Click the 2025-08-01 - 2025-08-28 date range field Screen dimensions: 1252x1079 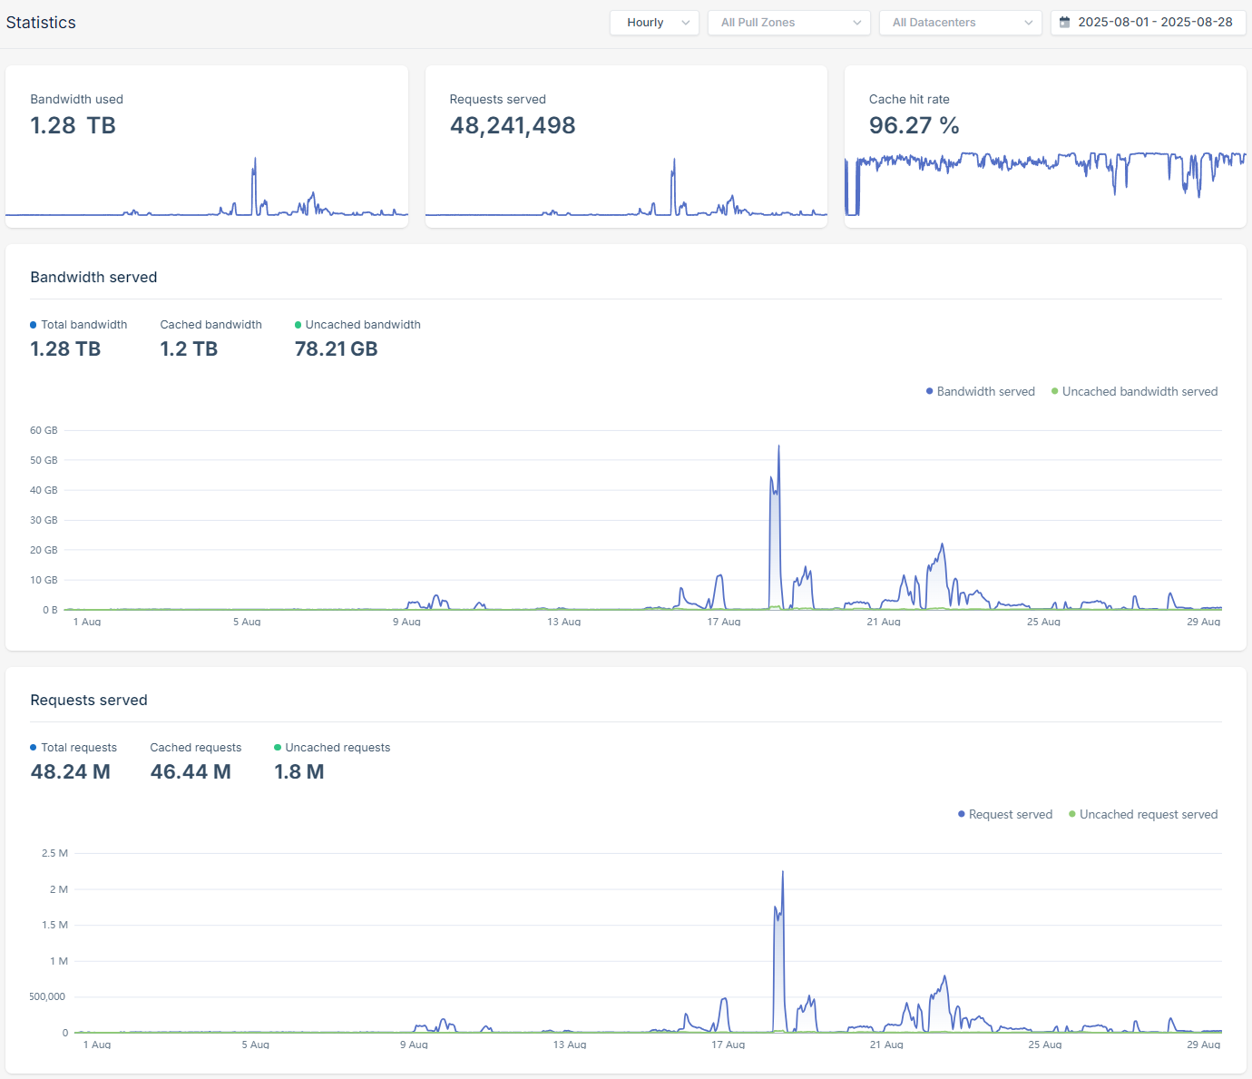coord(1154,23)
